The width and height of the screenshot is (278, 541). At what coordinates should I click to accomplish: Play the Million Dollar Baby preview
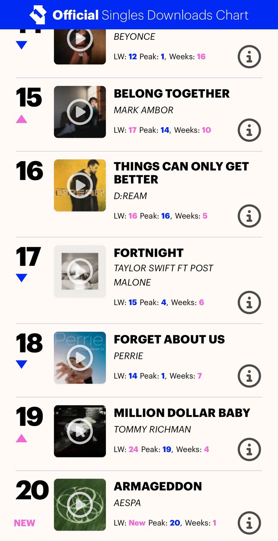tap(80, 431)
